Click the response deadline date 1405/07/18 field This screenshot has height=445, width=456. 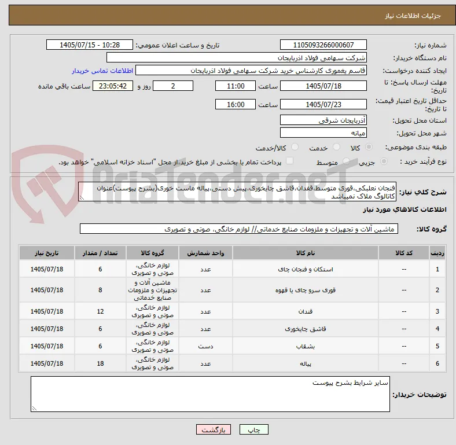coord(323,86)
